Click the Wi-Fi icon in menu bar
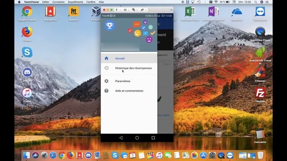 point(216,2)
